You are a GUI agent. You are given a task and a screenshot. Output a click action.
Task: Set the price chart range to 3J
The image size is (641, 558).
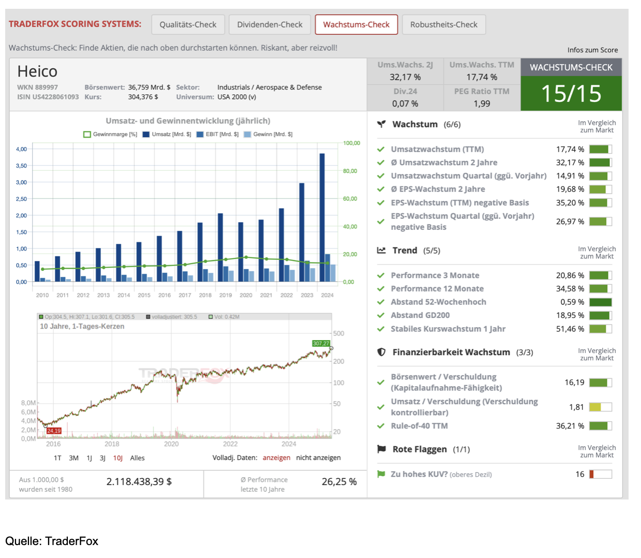point(103,458)
